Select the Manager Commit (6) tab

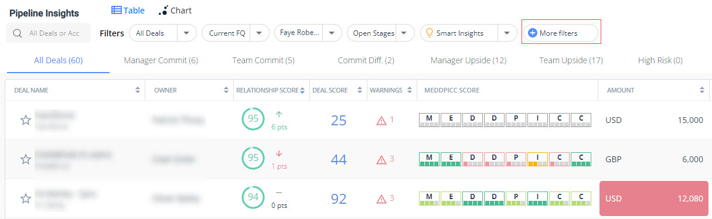pos(161,60)
